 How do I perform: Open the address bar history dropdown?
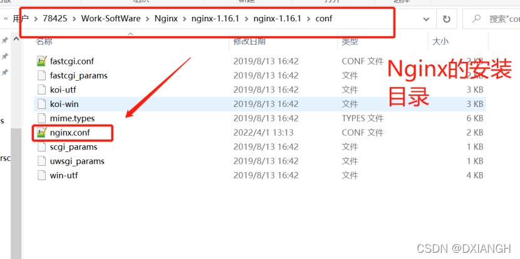427,19
